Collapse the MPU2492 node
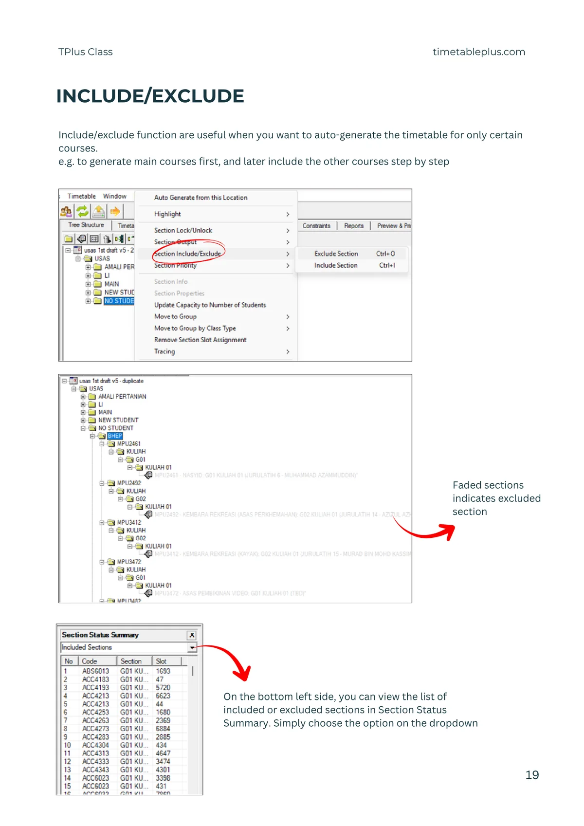The image size is (584, 826). pos(102,483)
